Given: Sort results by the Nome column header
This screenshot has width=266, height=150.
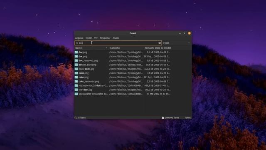Looking at the screenshot, I should pos(91,48).
